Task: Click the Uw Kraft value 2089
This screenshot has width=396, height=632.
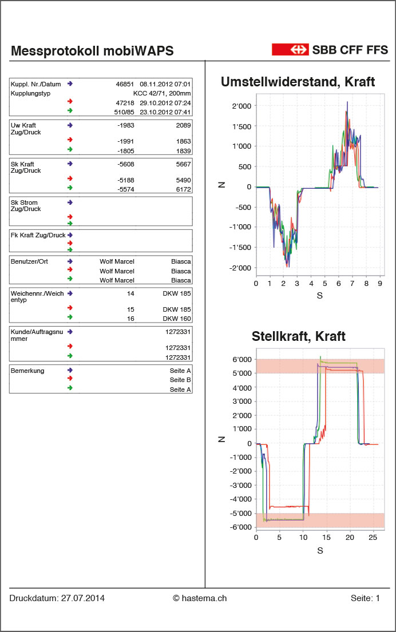Action: pos(183,125)
